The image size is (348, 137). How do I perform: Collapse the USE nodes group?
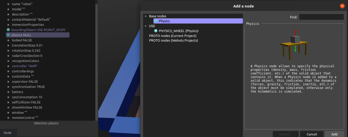coord(146,26)
